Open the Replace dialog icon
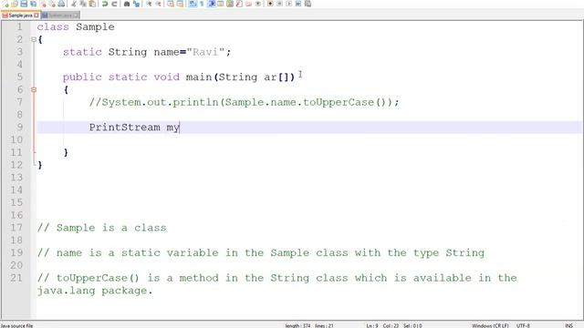 point(136,4)
